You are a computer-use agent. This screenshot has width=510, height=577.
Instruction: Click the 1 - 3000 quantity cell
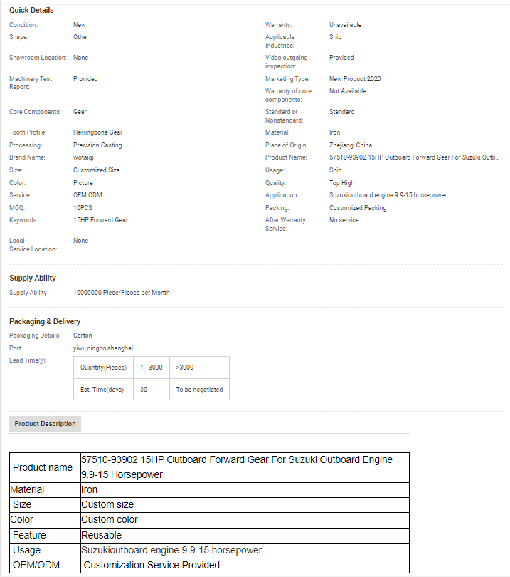152,368
